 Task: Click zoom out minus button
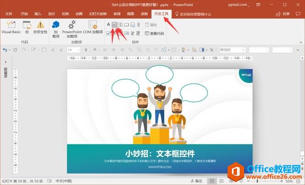(x=248, y=181)
